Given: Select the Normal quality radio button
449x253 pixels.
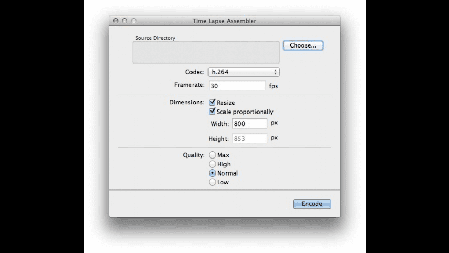Looking at the screenshot, I should coord(212,173).
